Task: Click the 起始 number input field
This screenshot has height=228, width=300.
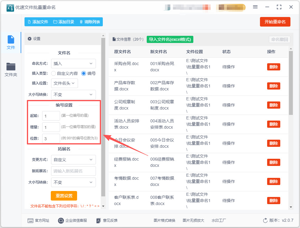Action: tap(51, 116)
